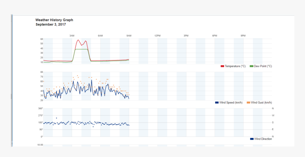Click the 80 label on wind speed axis

tap(41, 72)
